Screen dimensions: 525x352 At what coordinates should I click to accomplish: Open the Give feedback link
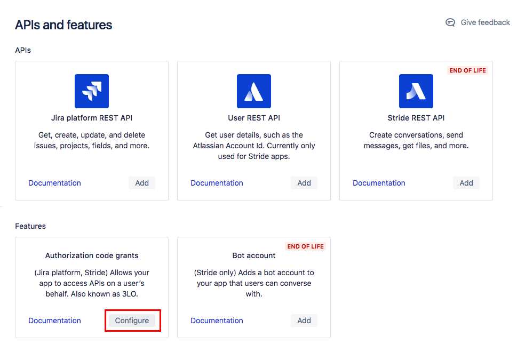click(485, 22)
